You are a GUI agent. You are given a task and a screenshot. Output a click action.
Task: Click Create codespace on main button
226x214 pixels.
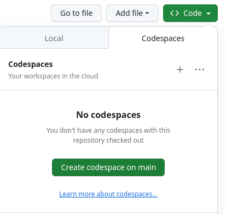click(x=108, y=167)
